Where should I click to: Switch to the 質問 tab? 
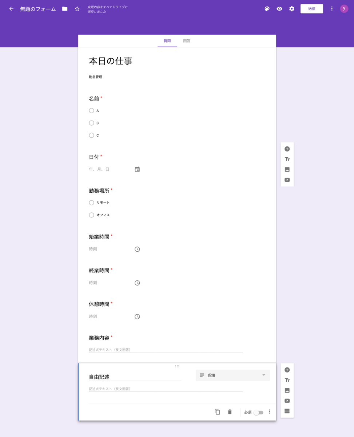[x=167, y=41]
